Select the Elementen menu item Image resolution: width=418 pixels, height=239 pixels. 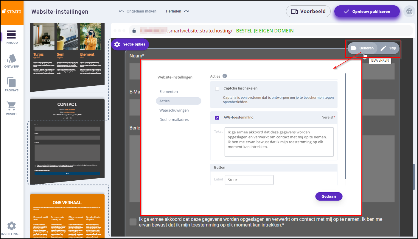pos(169,92)
